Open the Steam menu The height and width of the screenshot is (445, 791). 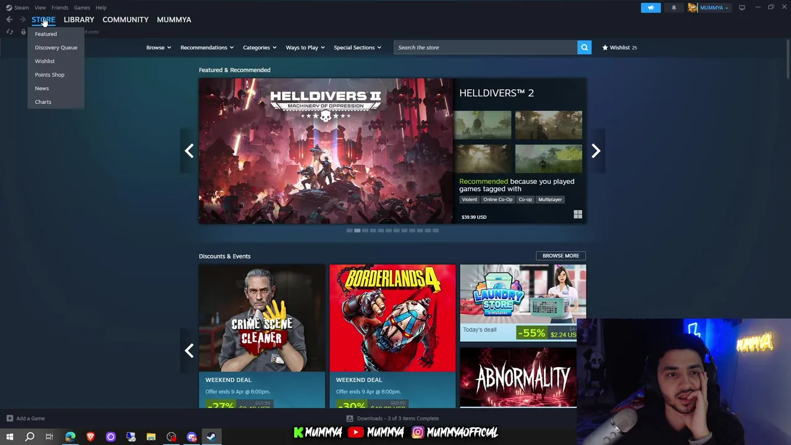22,7
